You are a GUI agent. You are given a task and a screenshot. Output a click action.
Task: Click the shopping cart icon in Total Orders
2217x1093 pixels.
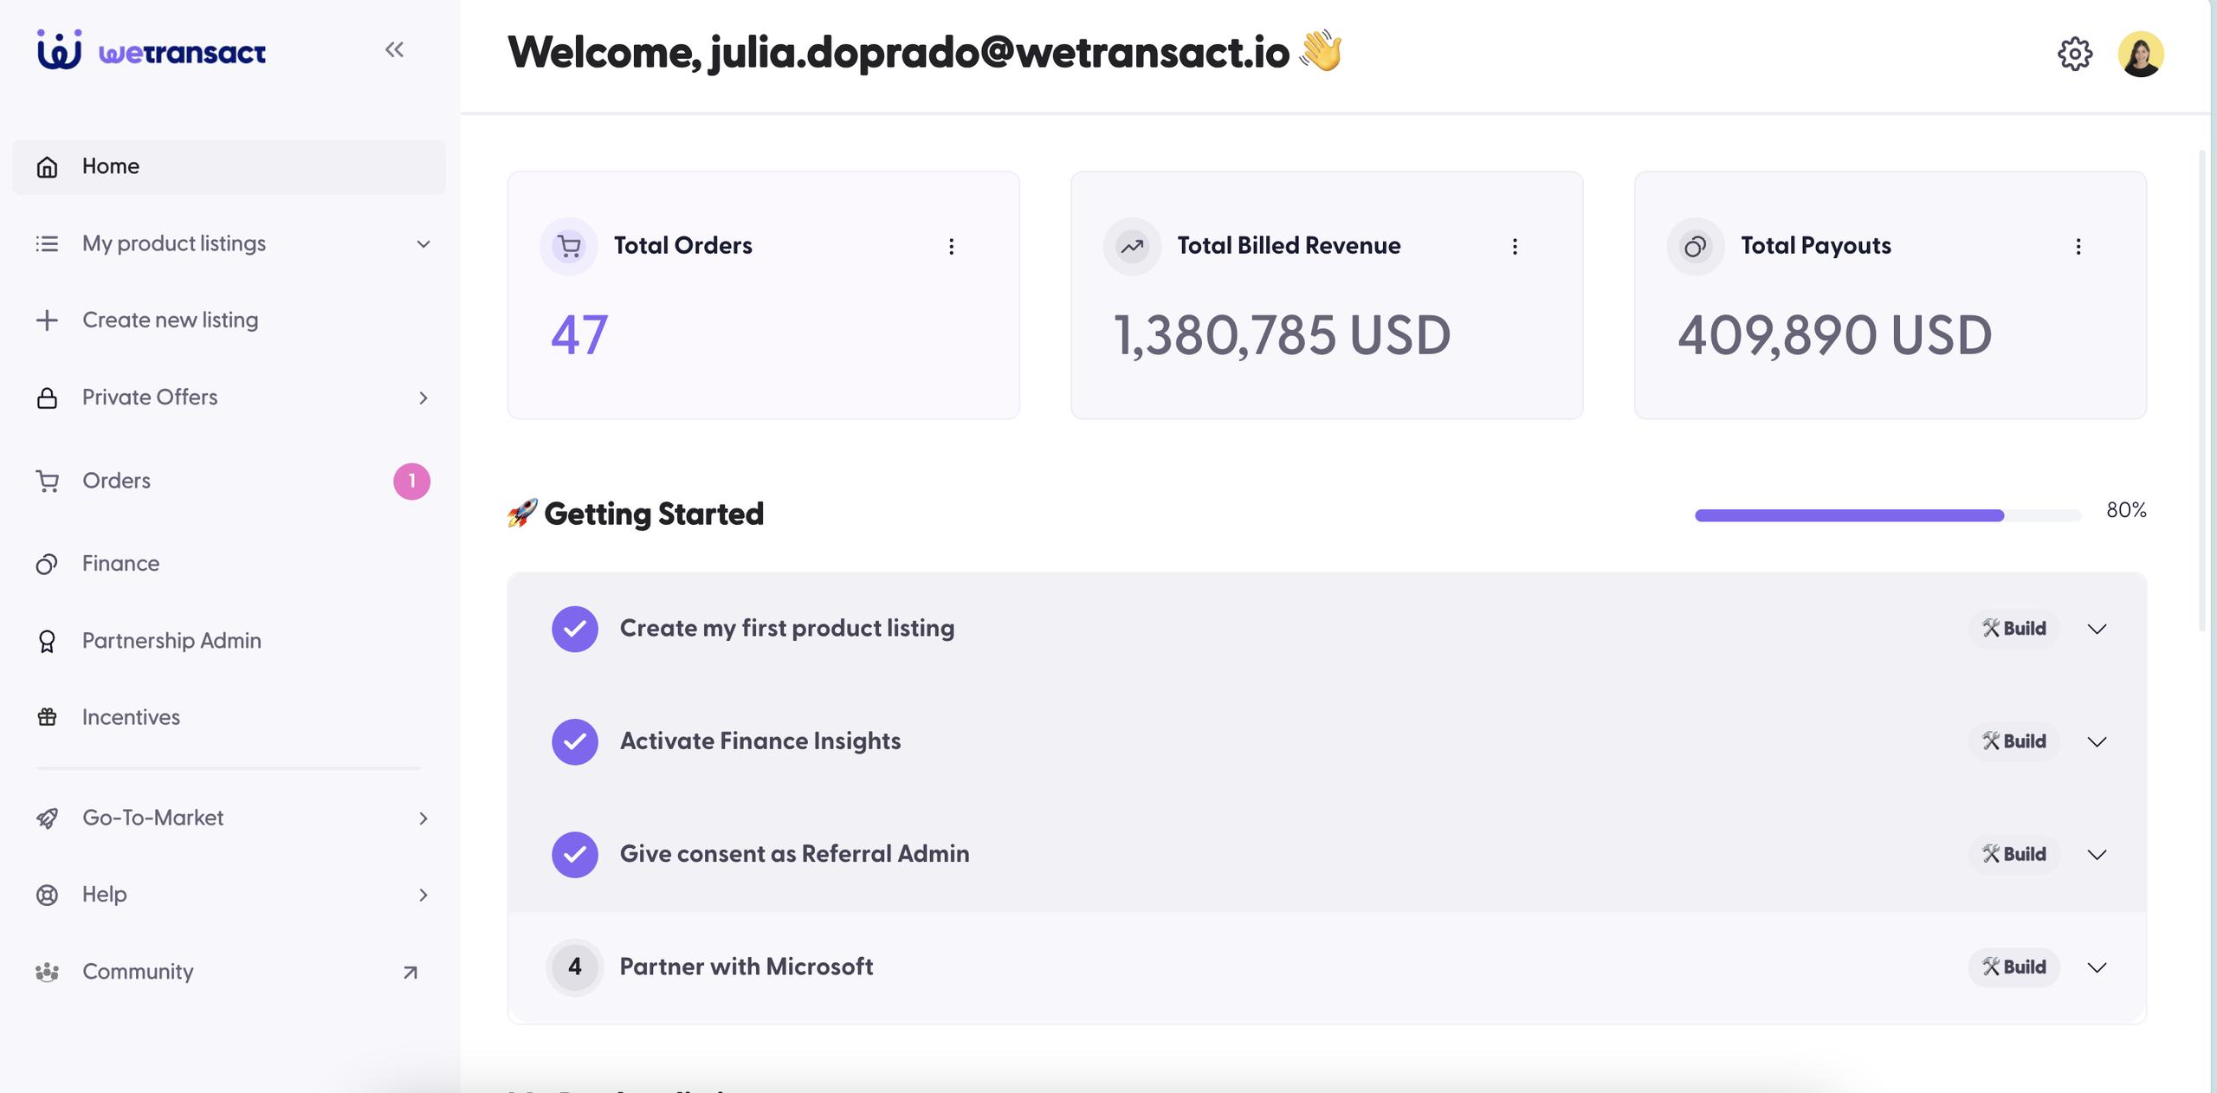[x=569, y=247]
